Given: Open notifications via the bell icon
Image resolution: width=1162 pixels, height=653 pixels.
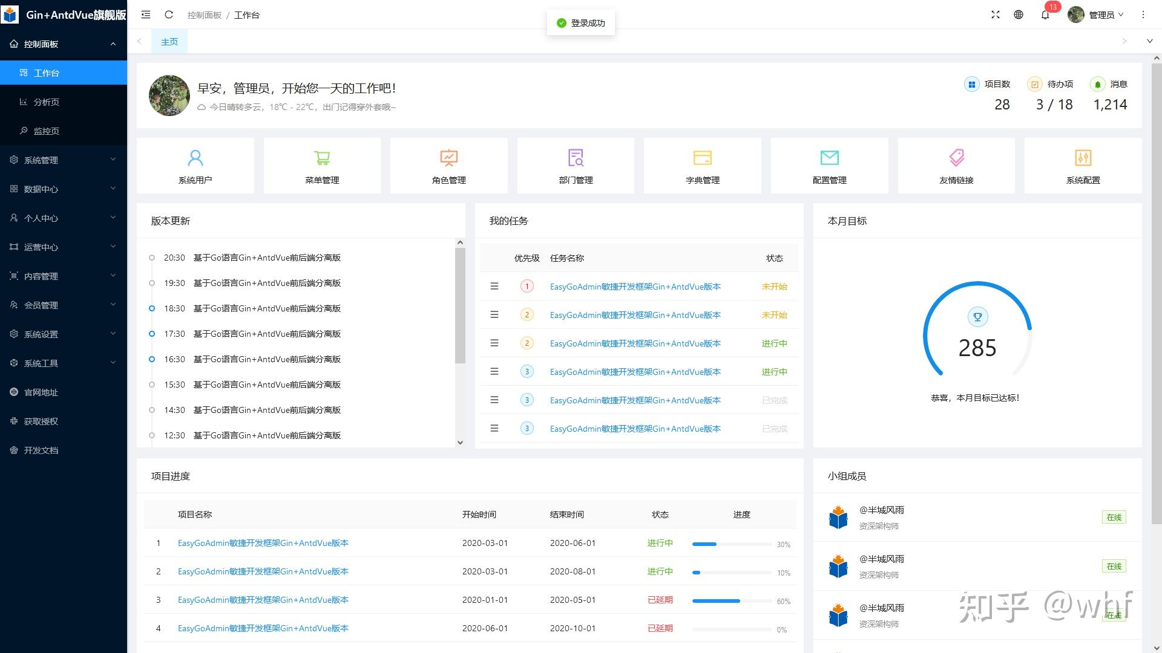Looking at the screenshot, I should (x=1045, y=15).
